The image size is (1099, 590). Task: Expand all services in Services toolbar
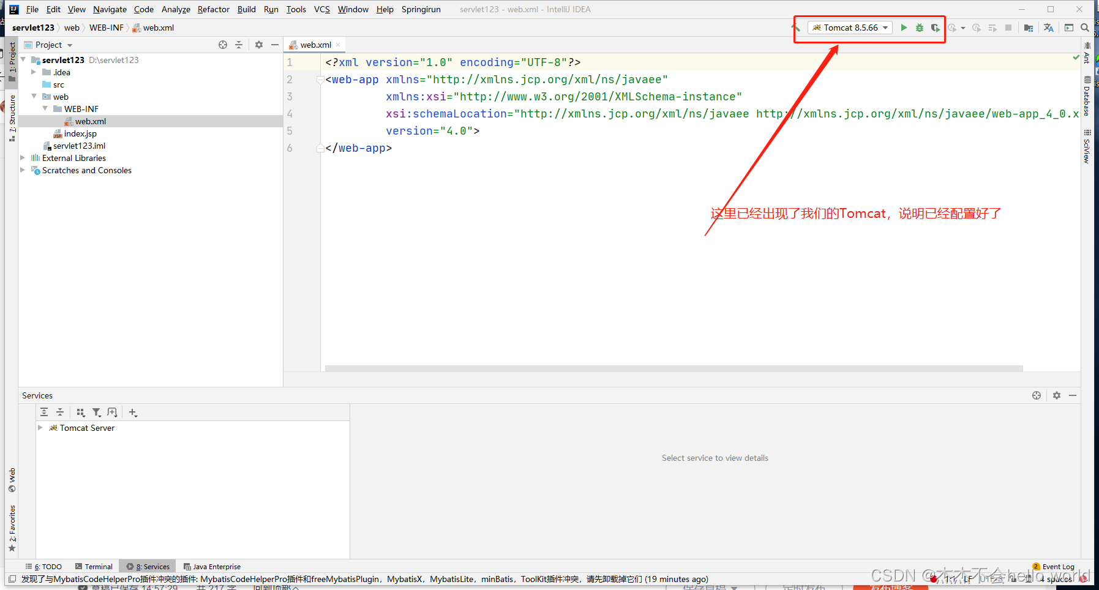[44, 412]
